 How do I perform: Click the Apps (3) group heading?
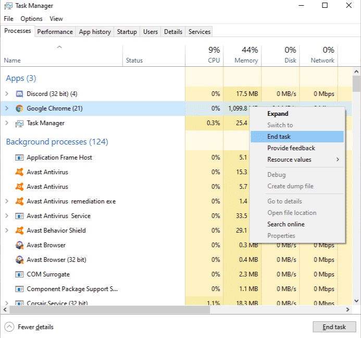21,78
